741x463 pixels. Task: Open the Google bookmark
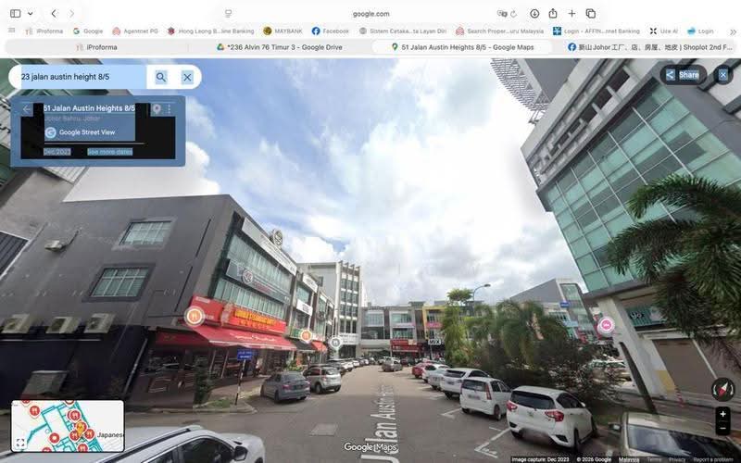click(88, 31)
